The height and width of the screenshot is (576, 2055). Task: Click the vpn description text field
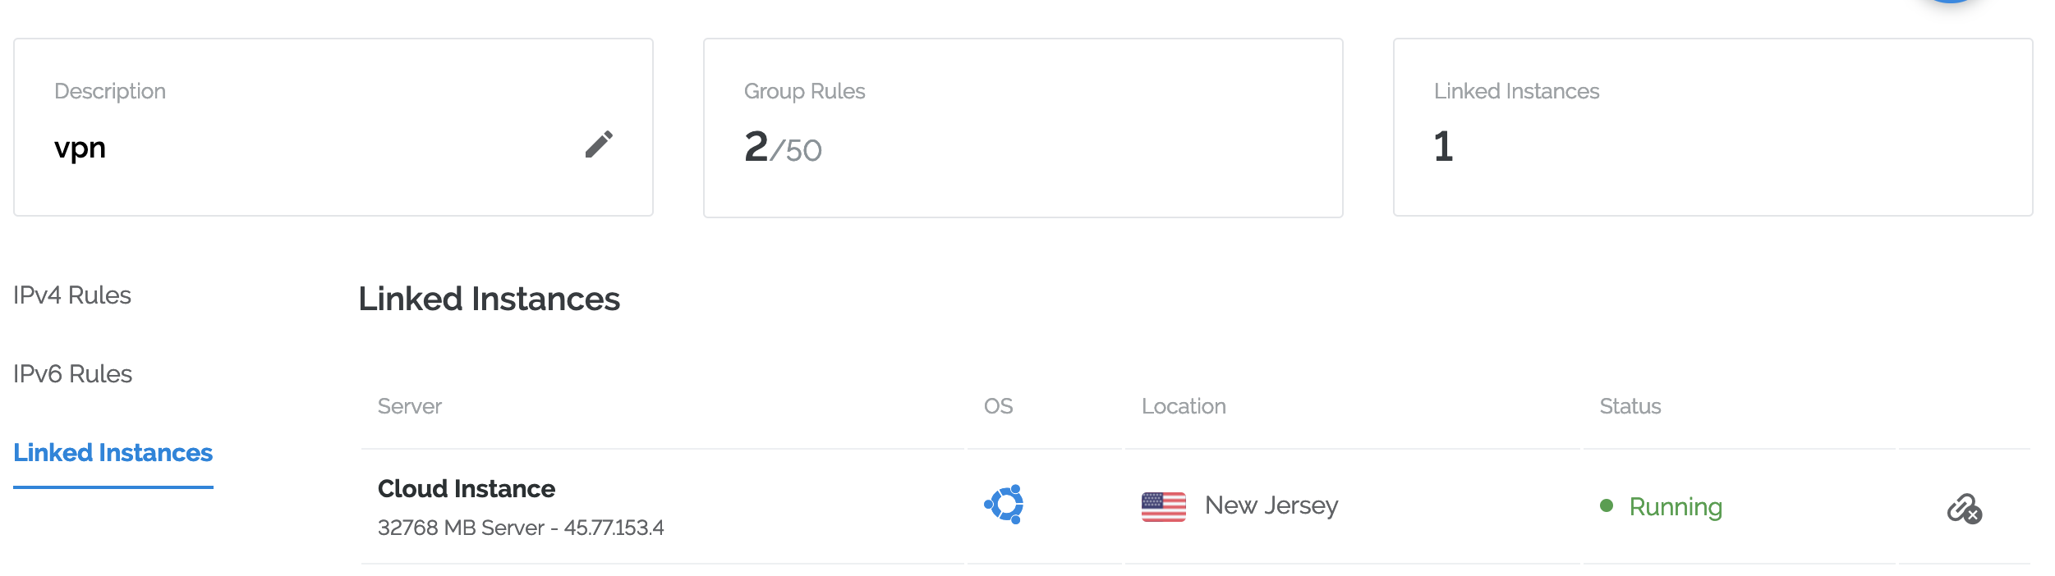tap(80, 149)
